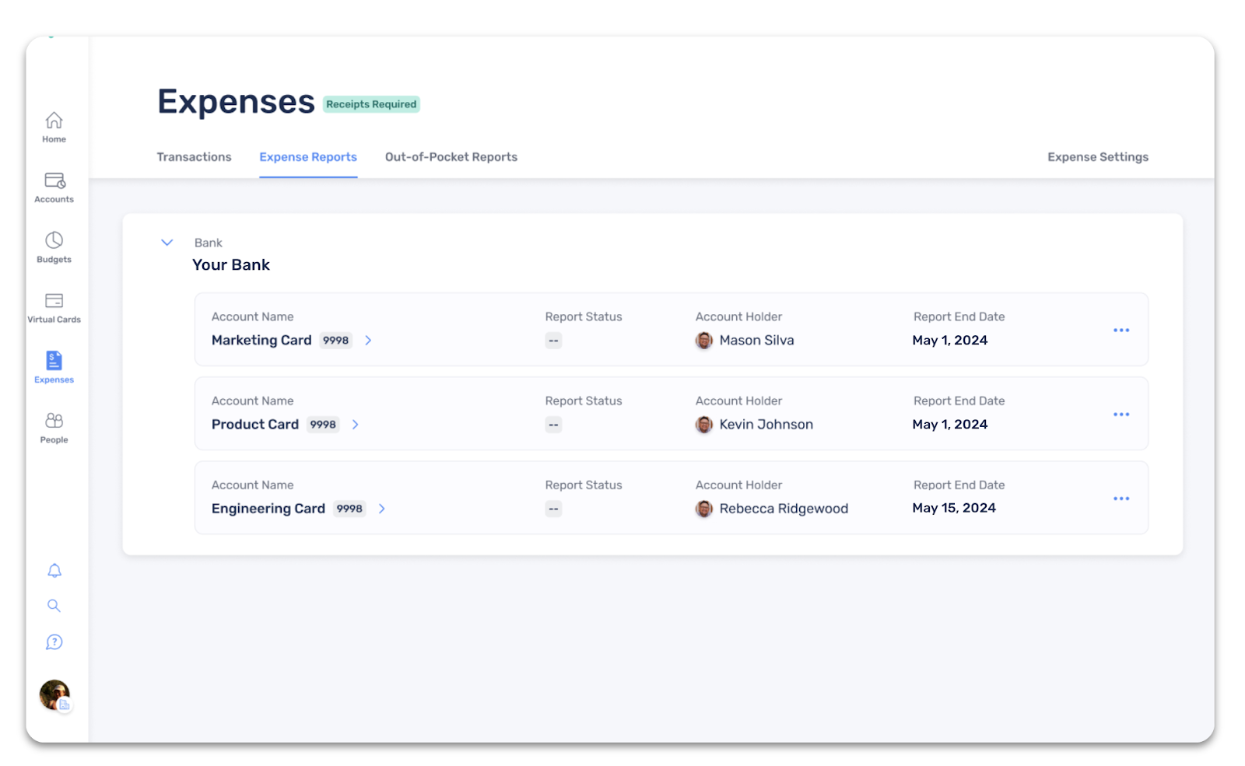Screen dimensions: 1245x766
Task: Click the Product Card report status dash
Action: [x=553, y=425]
